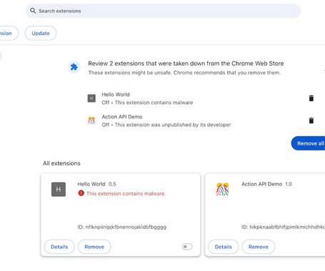
Task: Click the Update button
Action: point(41,34)
